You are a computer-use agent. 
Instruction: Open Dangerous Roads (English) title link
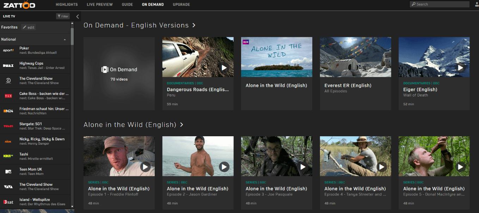(198, 90)
